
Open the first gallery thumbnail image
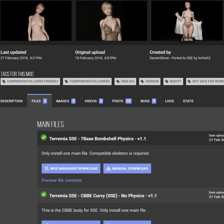pos(36,21)
